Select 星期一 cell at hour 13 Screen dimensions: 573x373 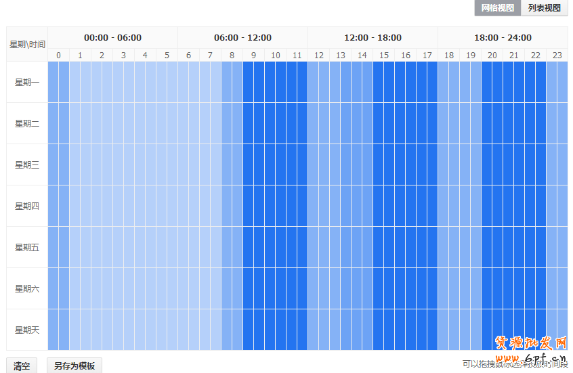point(340,83)
